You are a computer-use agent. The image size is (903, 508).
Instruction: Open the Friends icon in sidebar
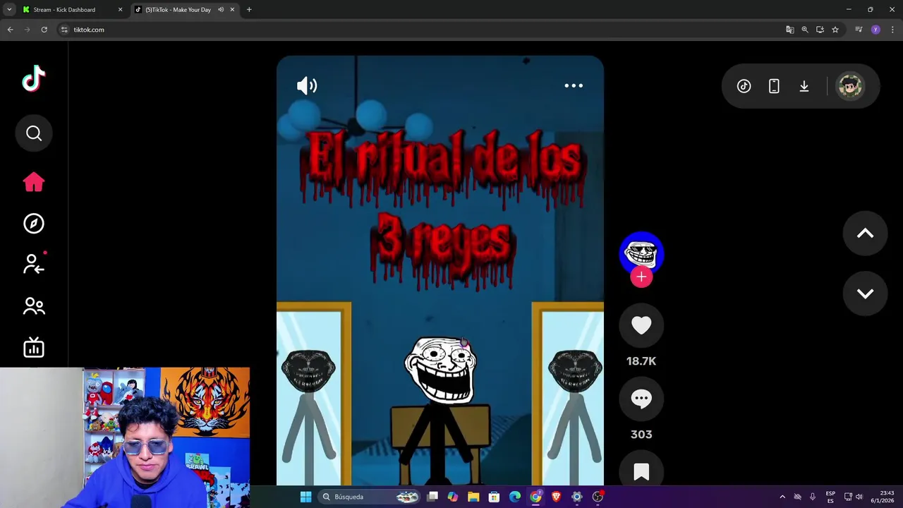34,306
